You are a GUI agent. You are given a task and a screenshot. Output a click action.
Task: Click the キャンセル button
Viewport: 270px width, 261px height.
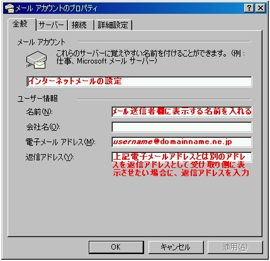[x=176, y=247]
